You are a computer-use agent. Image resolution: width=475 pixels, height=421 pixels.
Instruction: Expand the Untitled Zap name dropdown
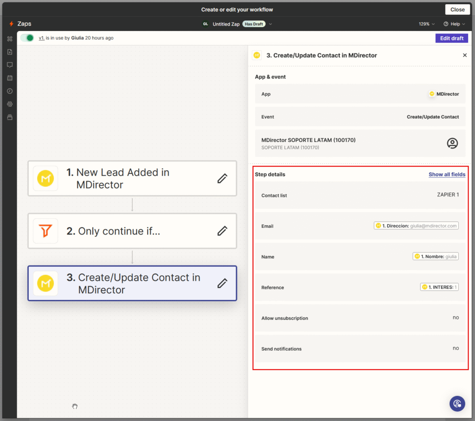(270, 24)
